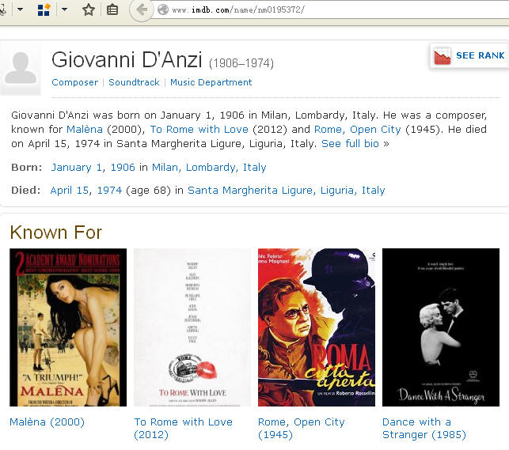Open the Soundtrack filmography link
The width and height of the screenshot is (509, 450).
coord(134,82)
